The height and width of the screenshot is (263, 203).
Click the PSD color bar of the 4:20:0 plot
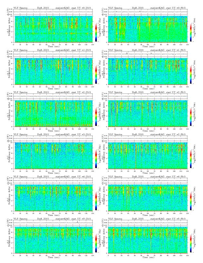tap(96, 201)
